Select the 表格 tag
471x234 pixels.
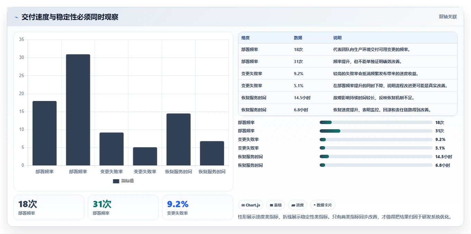[x=275, y=205]
